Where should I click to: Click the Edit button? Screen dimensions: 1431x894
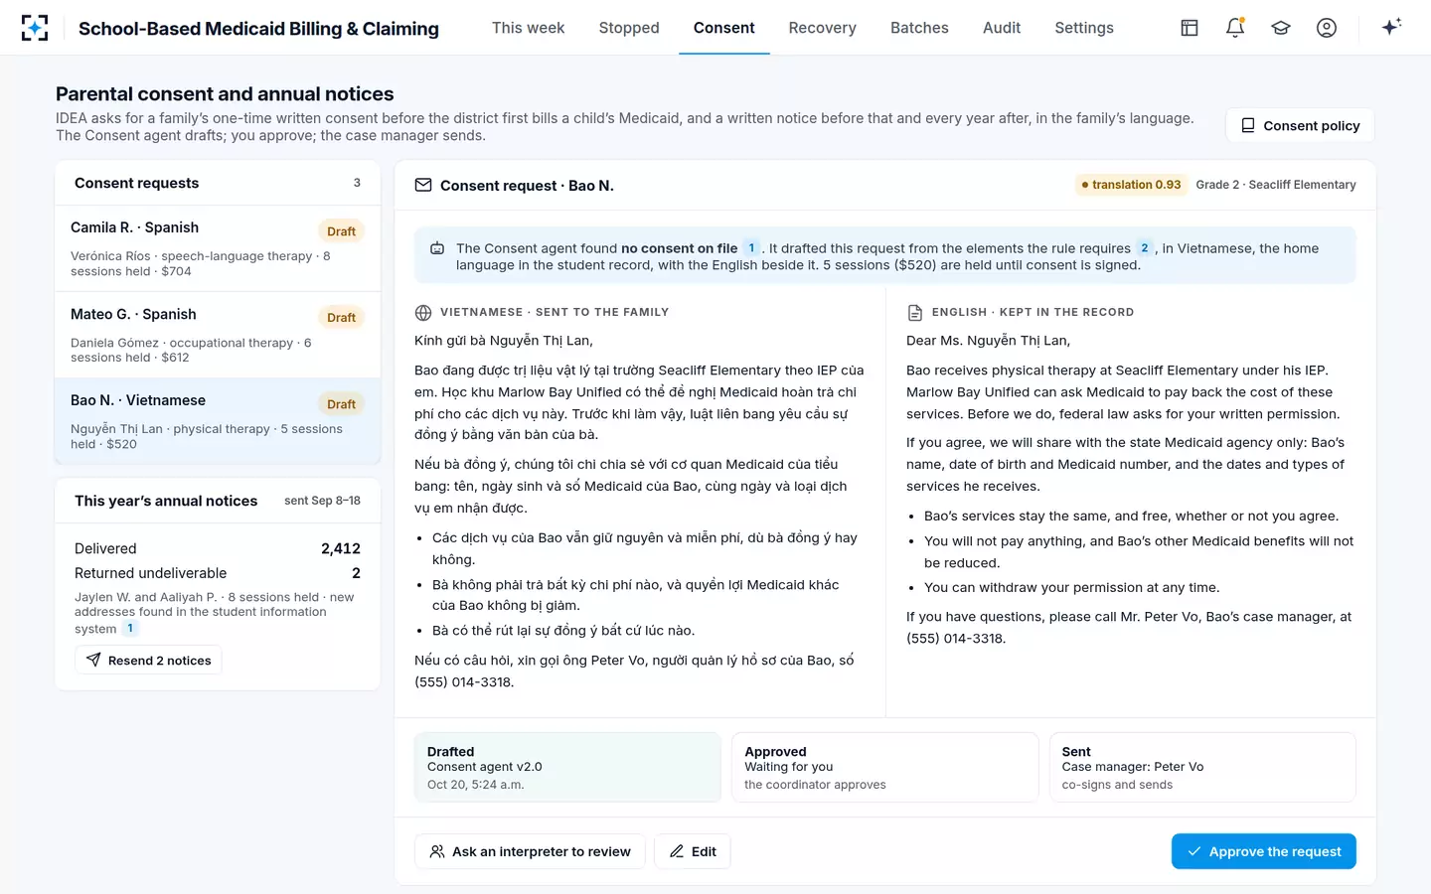point(693,851)
